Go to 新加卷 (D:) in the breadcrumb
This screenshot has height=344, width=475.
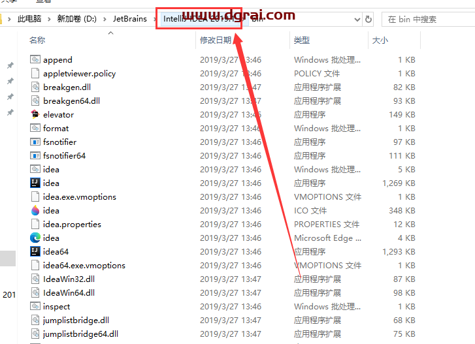pyautogui.click(x=77, y=19)
